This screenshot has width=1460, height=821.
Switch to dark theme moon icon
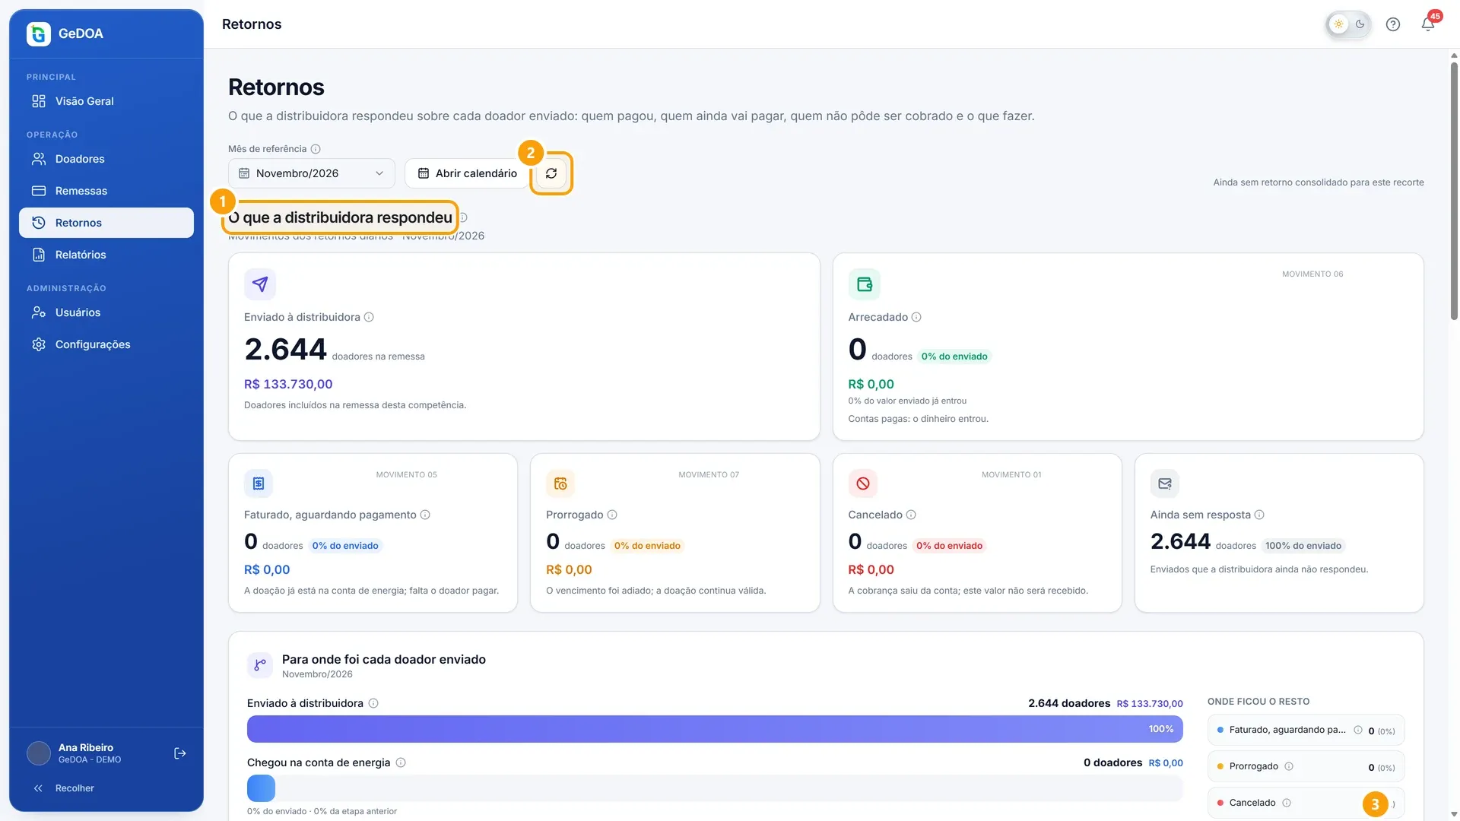(x=1360, y=24)
